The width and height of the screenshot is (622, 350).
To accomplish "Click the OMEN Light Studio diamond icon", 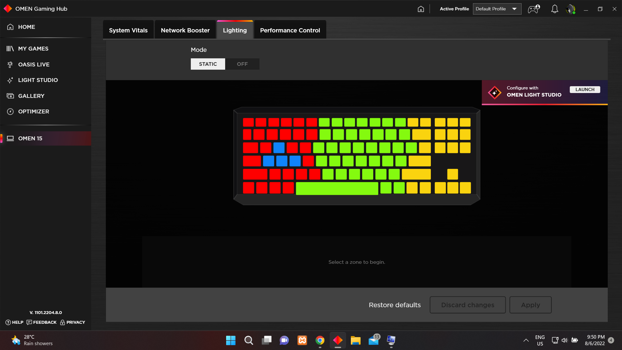I will (x=494, y=93).
